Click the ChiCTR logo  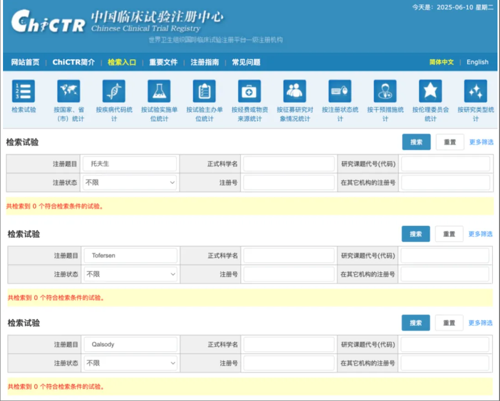click(x=48, y=21)
